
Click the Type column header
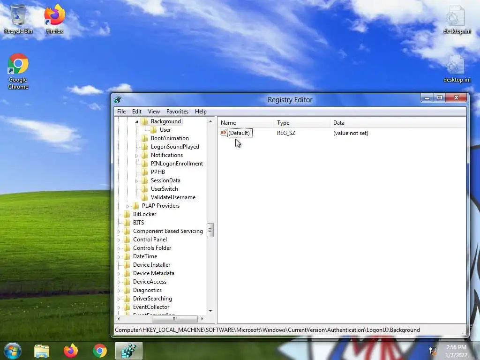point(302,123)
